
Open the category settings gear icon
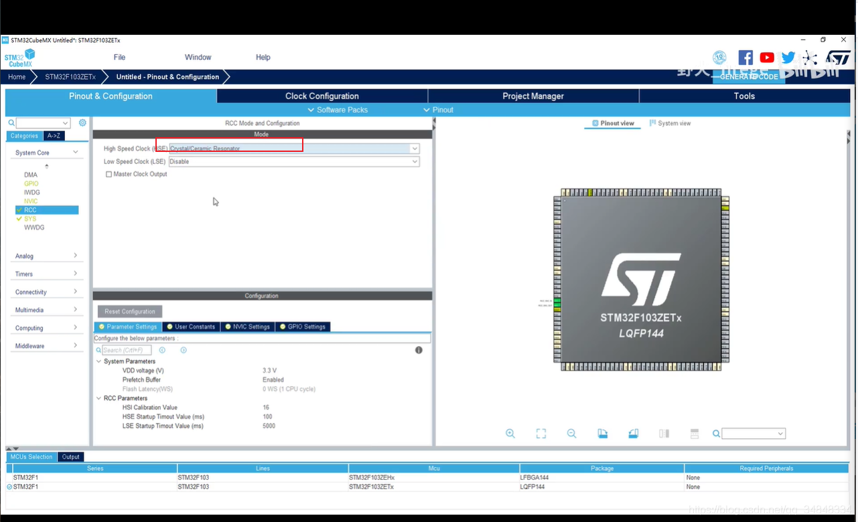tap(82, 123)
